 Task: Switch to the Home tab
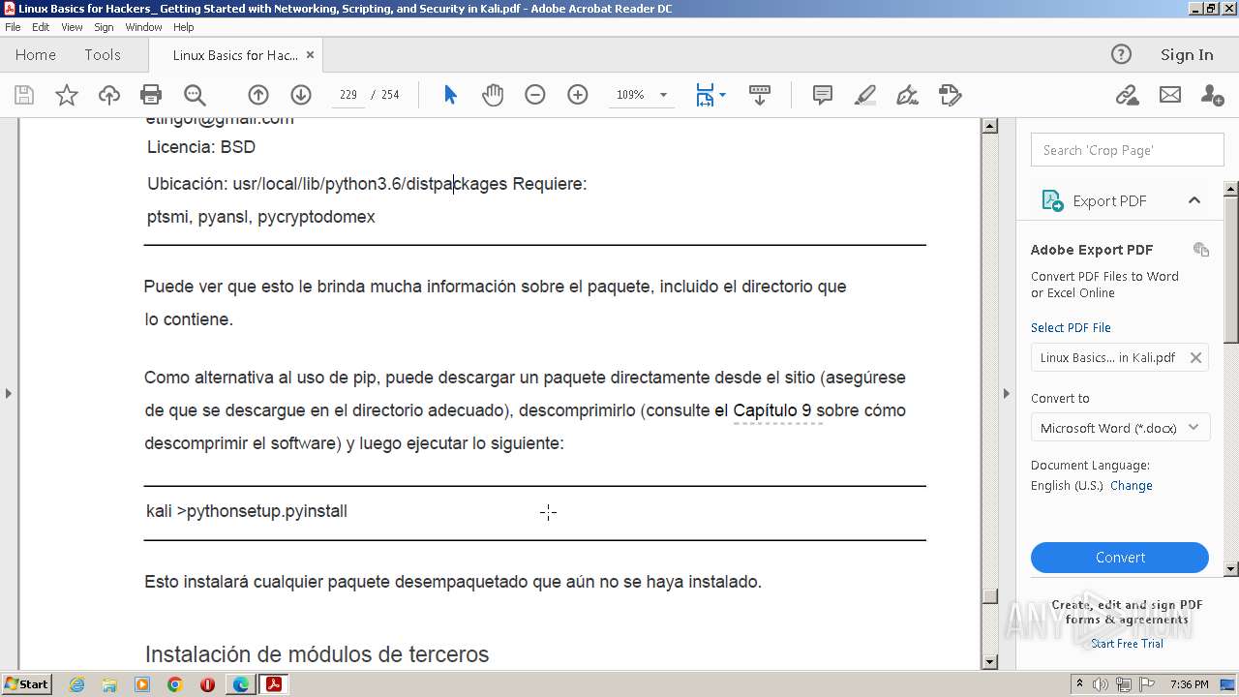coord(36,55)
